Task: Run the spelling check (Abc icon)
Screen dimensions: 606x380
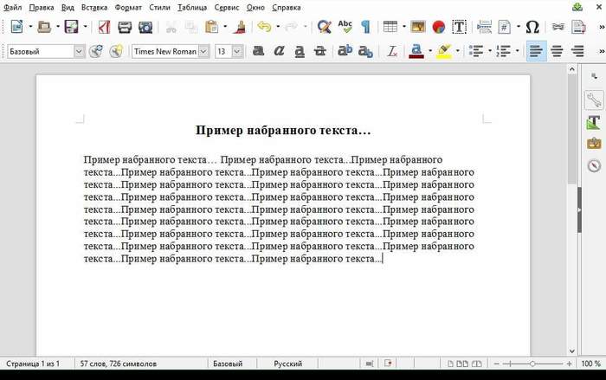Action: (345, 28)
